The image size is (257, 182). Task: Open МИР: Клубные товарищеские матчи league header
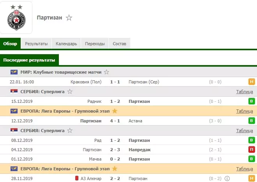(61, 72)
